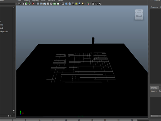
Task: Open the Lighting panel menu
Action: [35, 1]
